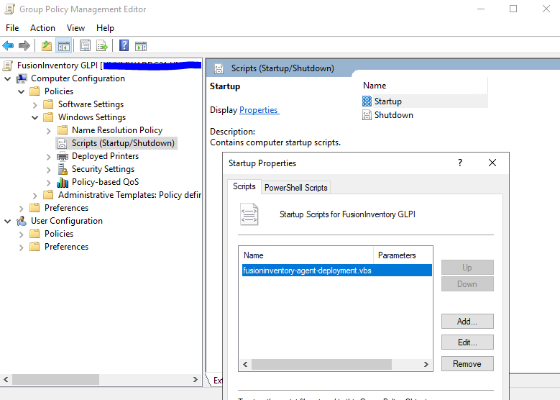
Task: Click the console tree horizontal scrollbar thumb
Action: tap(56, 380)
